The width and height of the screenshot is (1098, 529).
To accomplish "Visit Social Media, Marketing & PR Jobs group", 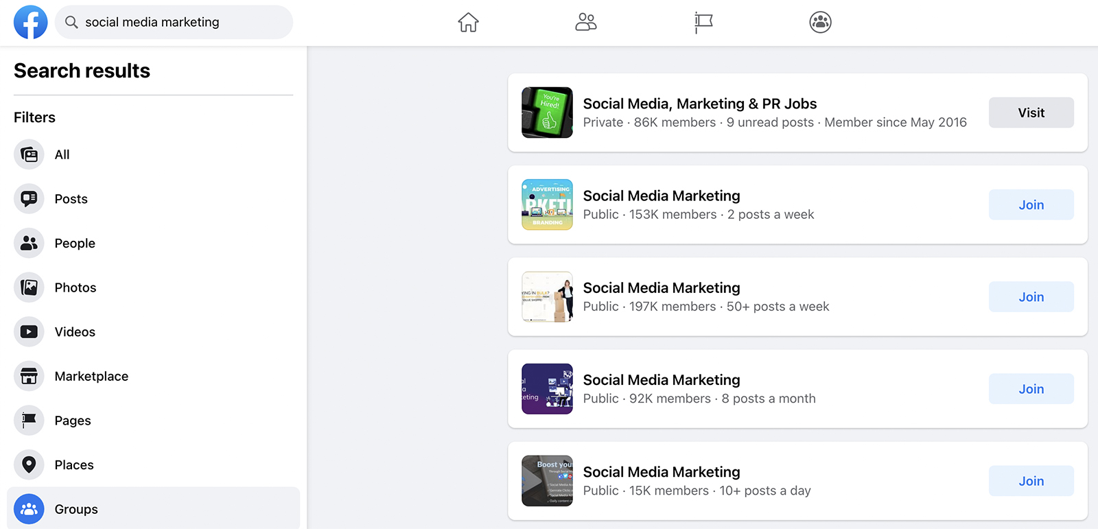I will click(x=1031, y=113).
